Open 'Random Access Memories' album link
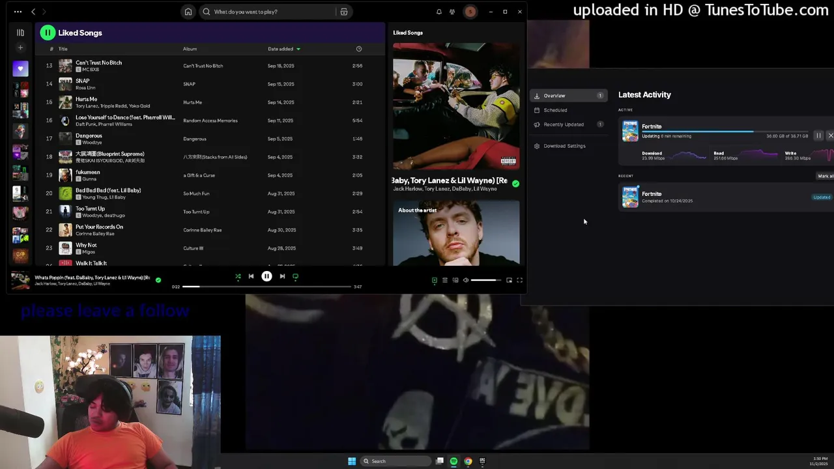 210,121
